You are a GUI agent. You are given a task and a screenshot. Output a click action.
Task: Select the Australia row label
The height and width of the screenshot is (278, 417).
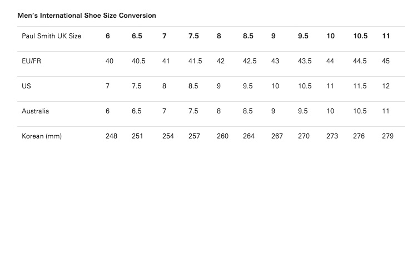[x=36, y=111]
